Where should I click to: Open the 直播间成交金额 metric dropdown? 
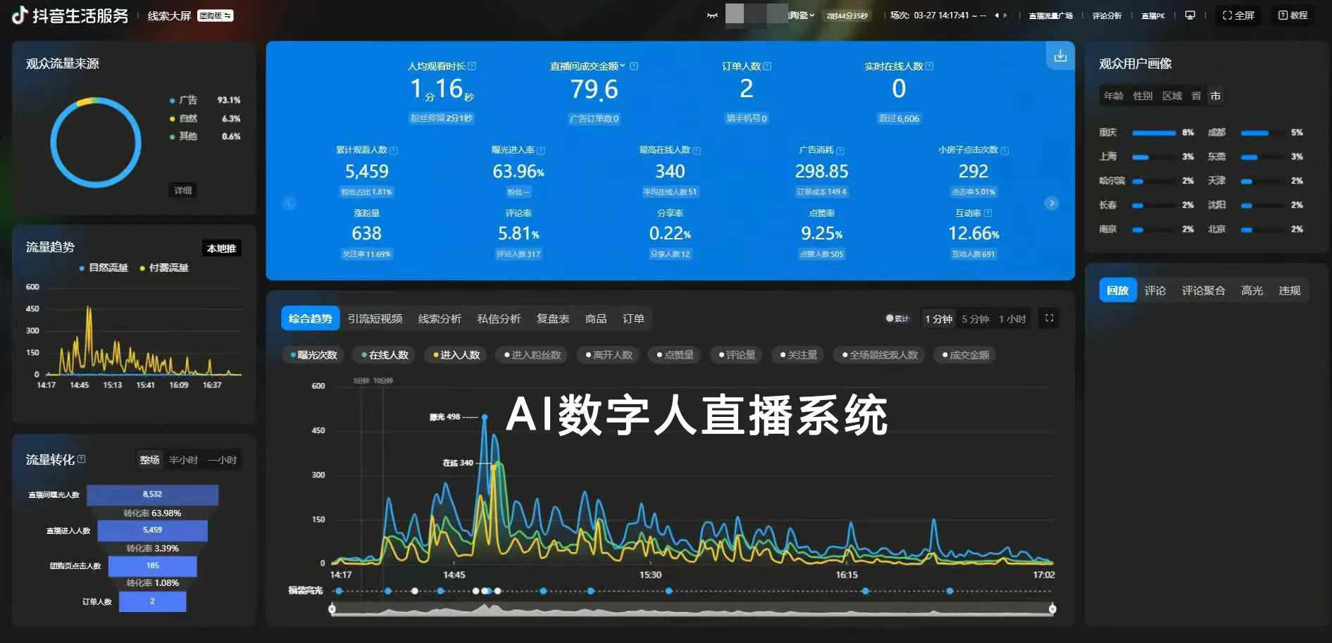[x=623, y=66]
